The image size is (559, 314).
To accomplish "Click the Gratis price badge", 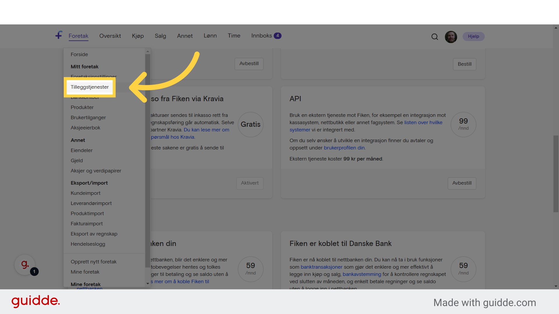I will [x=251, y=124].
